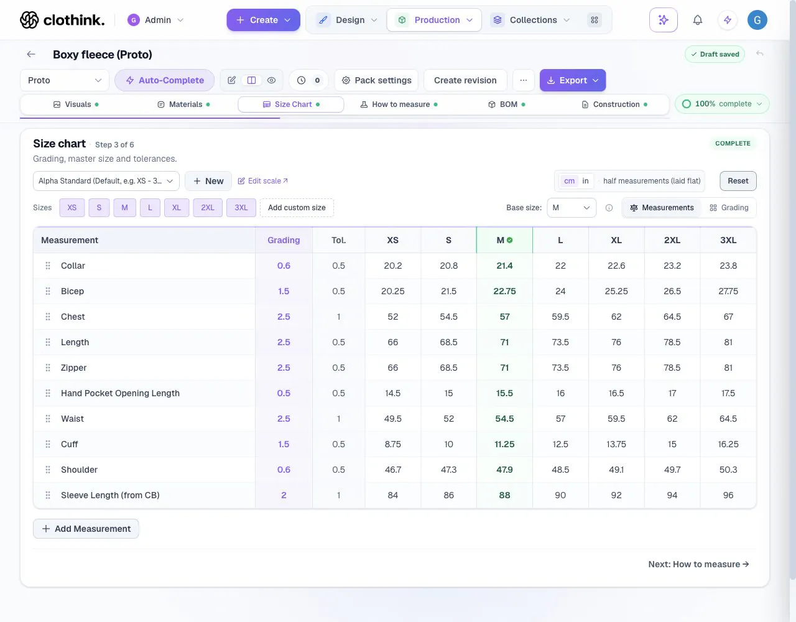
Task: Switch to Grading view
Action: (729, 208)
